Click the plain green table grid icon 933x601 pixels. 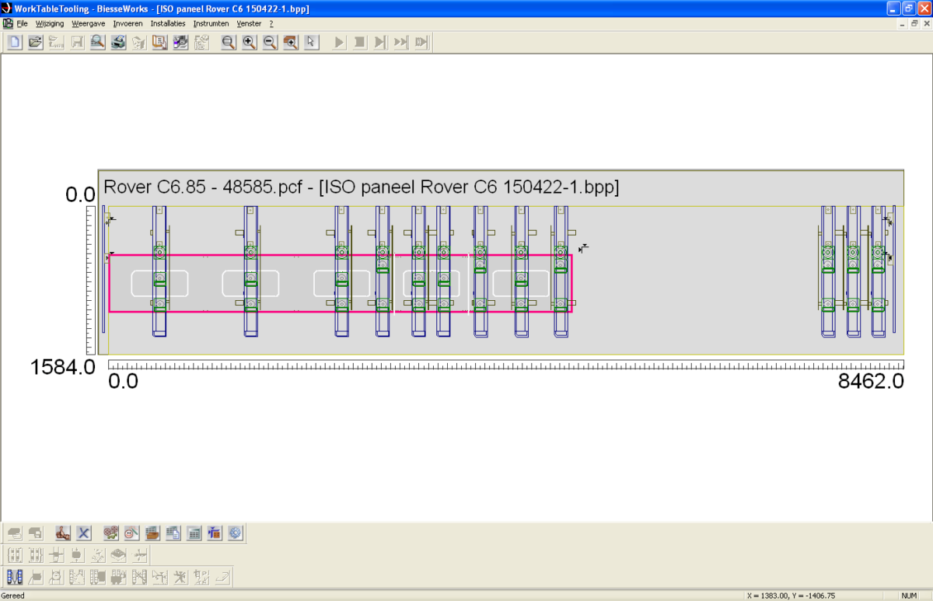pyautogui.click(x=194, y=533)
